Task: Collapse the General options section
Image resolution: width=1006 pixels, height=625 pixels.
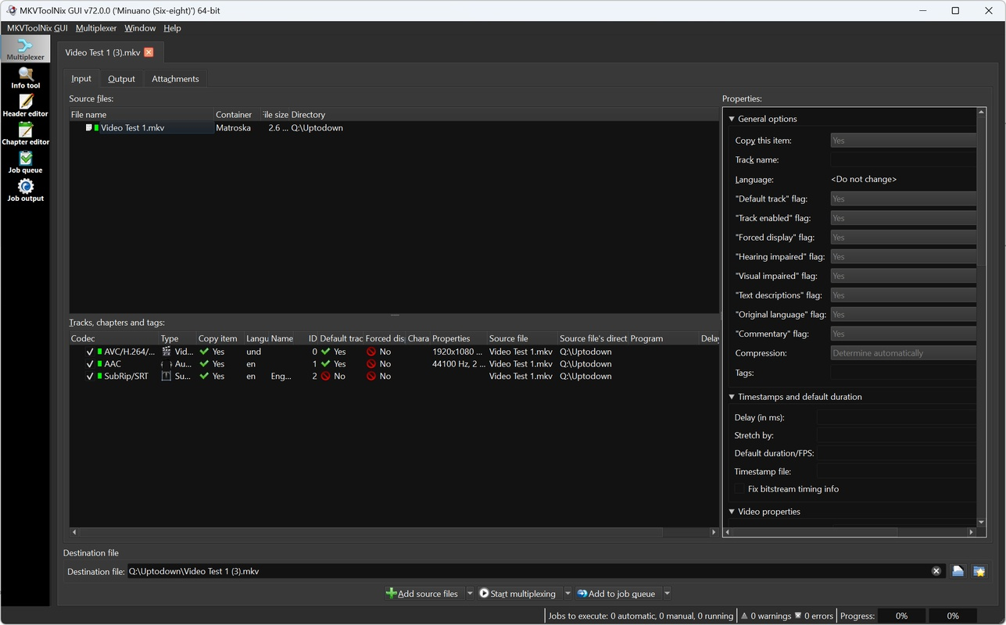Action: click(732, 119)
